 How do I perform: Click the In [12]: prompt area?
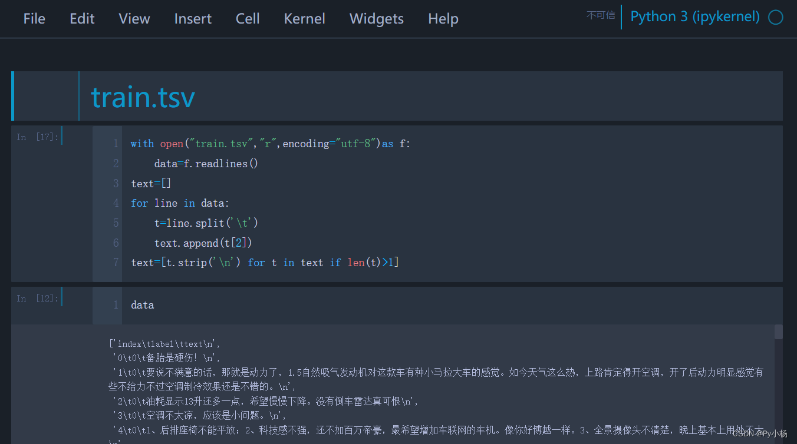38,298
